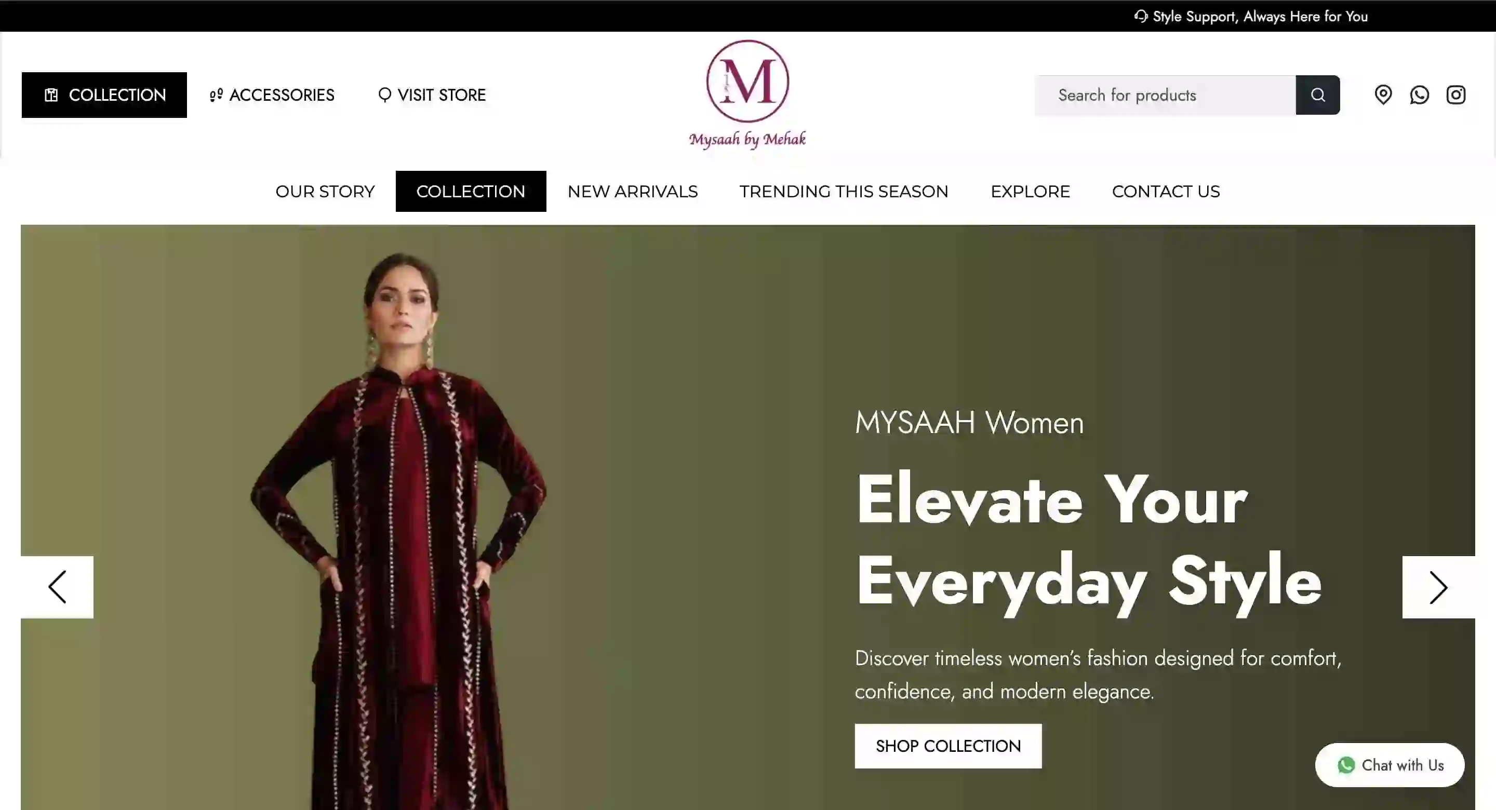Open the black COLLECTION header button

104,95
